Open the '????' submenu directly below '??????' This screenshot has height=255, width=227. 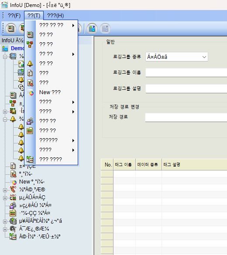pyautogui.click(x=51, y=150)
